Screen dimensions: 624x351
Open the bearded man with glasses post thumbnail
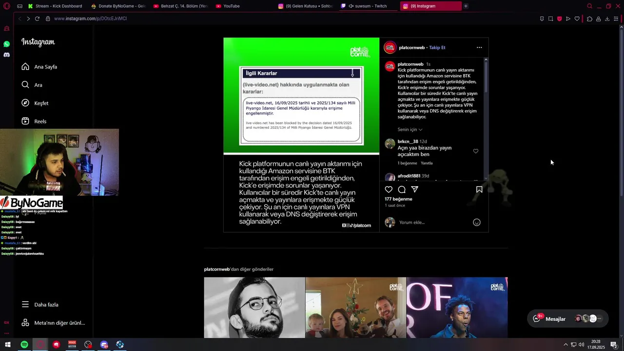click(x=254, y=308)
